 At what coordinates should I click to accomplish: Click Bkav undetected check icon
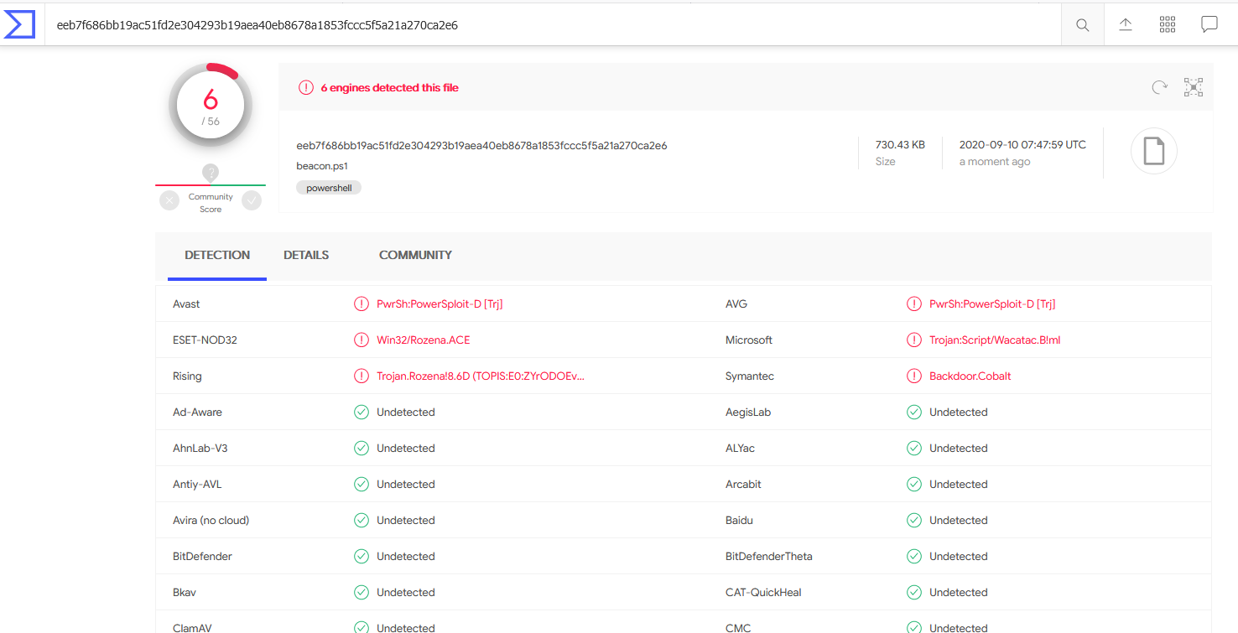(362, 593)
